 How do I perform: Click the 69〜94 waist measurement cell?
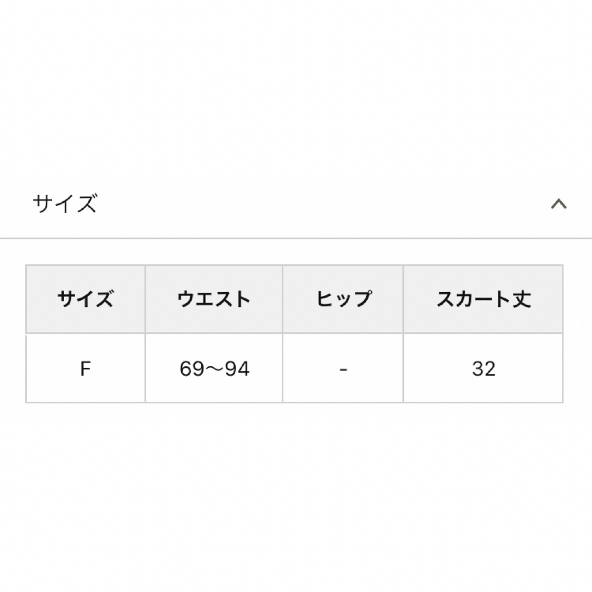point(214,368)
